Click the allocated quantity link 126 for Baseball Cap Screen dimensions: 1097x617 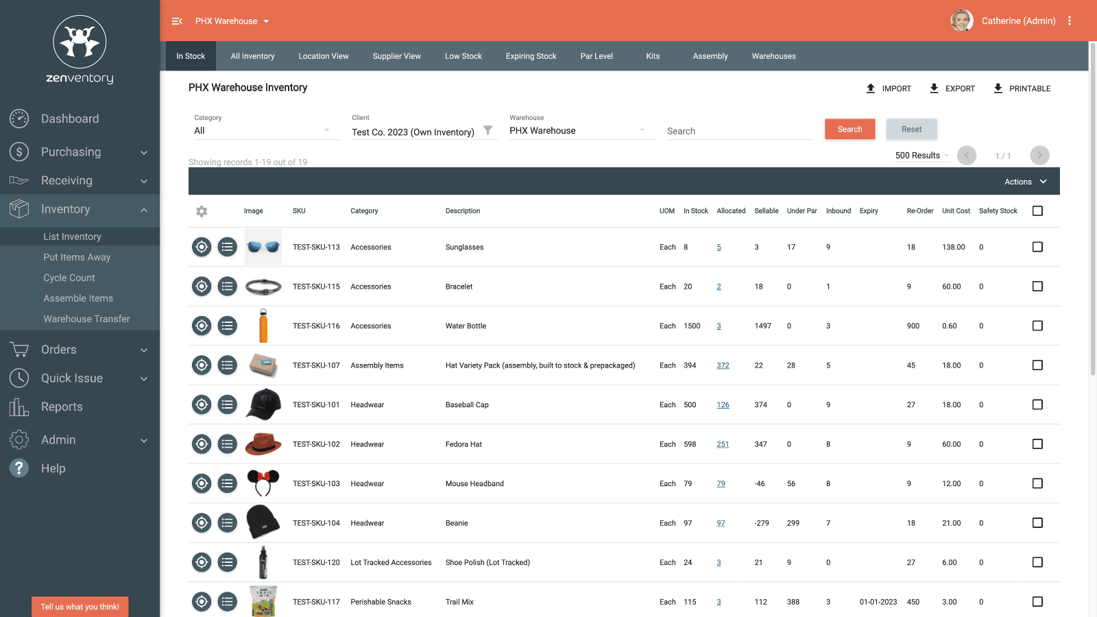point(723,404)
